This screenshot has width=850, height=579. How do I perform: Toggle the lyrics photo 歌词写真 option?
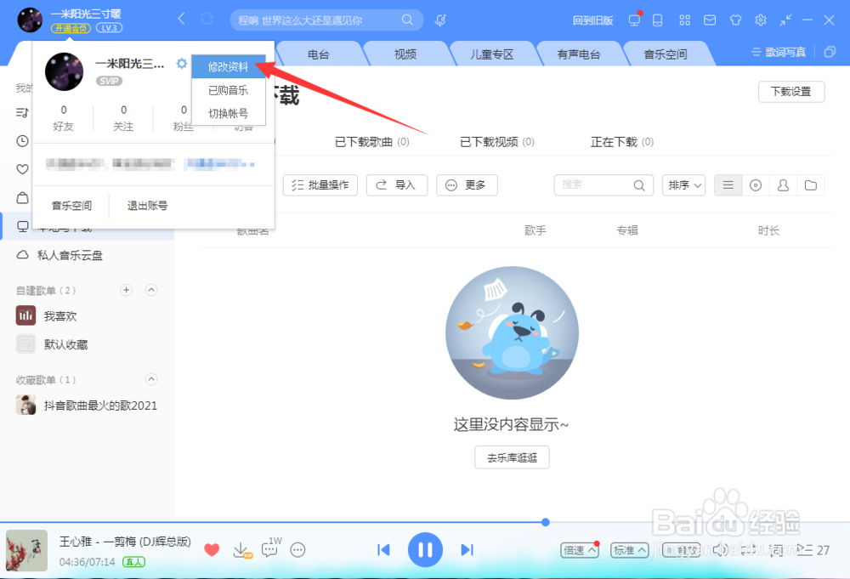pyautogui.click(x=779, y=52)
